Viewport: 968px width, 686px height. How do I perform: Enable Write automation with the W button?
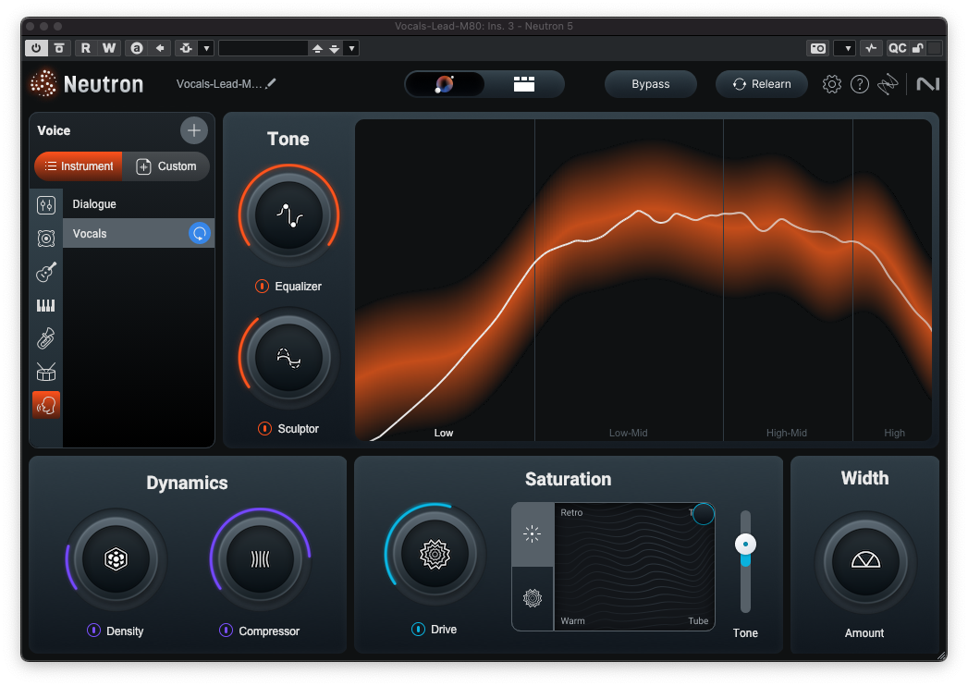click(x=108, y=47)
